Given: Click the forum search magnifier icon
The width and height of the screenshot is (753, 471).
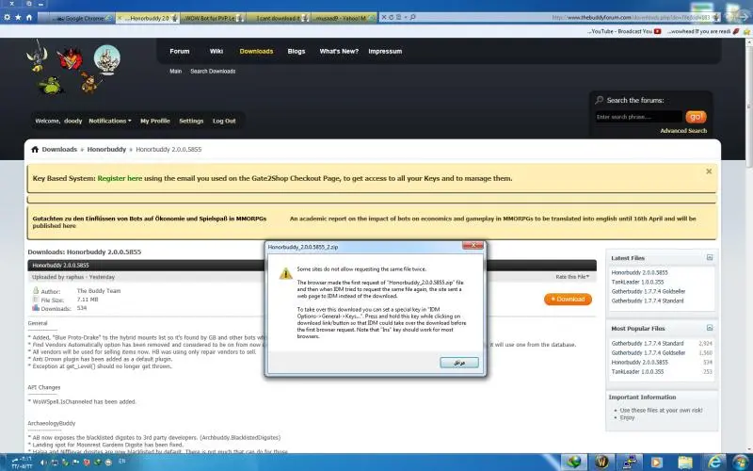Looking at the screenshot, I should coord(600,100).
